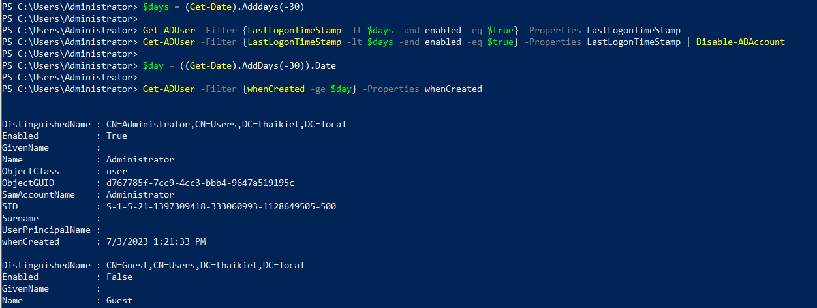Image resolution: width=817 pixels, height=308 pixels.
Task: Click the whenCreated -ge $day filter text
Action: click(300, 89)
